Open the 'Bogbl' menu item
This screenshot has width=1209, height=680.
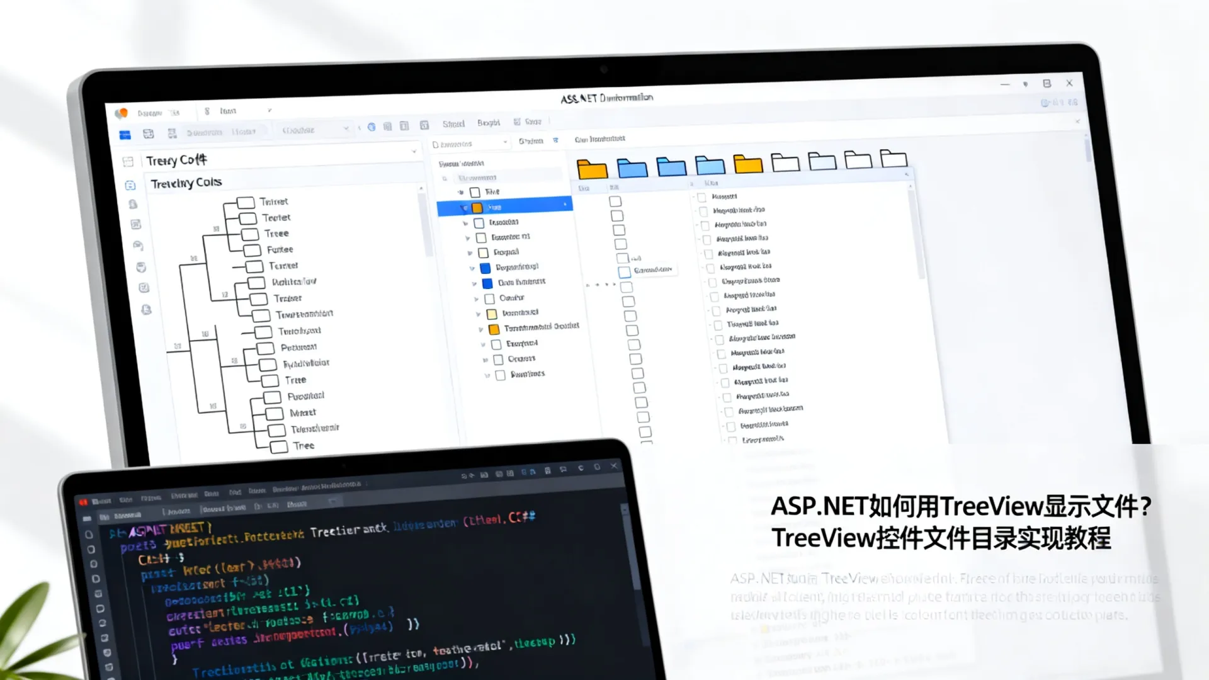(x=489, y=123)
